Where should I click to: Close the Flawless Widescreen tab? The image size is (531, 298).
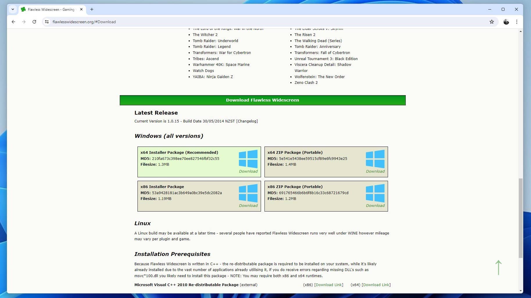coord(81,9)
